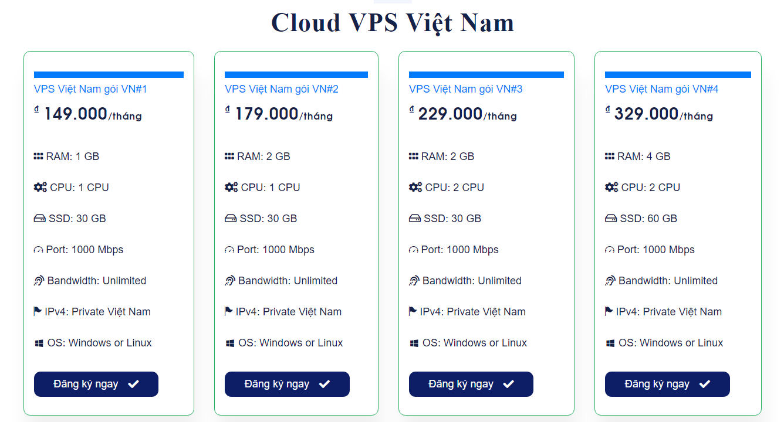Click the CPU gears icon in the VN#1 plan
This screenshot has height=422, width=784.
coord(40,188)
